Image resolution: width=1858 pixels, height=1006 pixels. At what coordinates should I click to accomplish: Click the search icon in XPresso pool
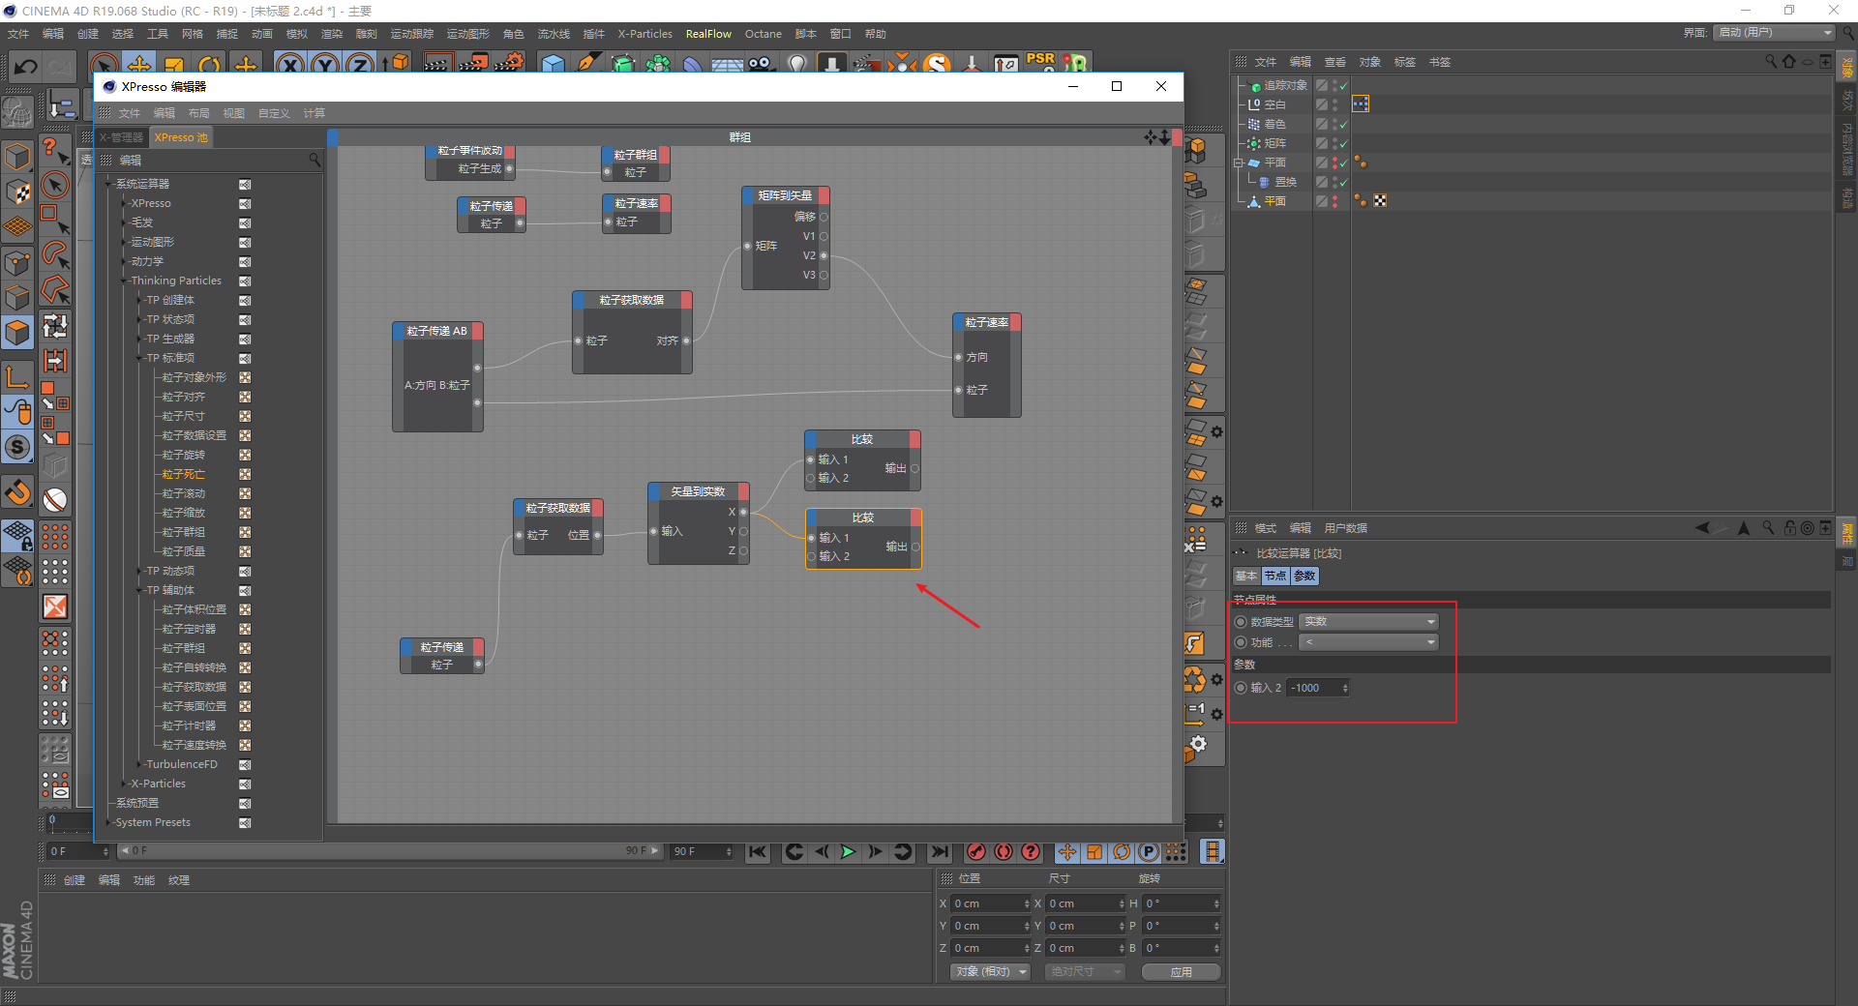pos(315,160)
